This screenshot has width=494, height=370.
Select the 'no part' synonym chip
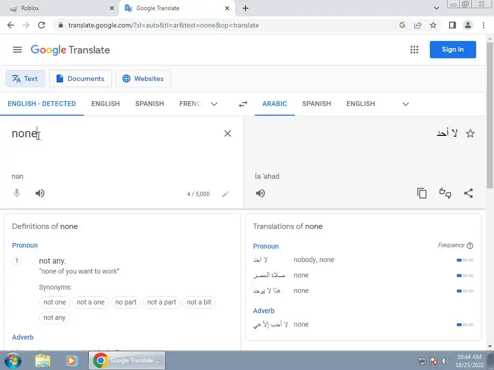pos(126,303)
